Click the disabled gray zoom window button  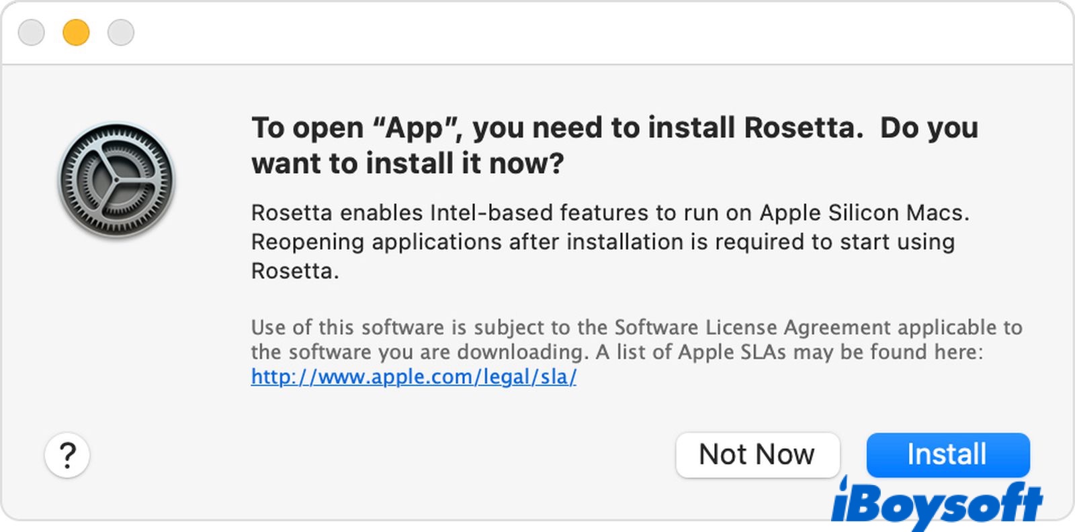point(121,32)
